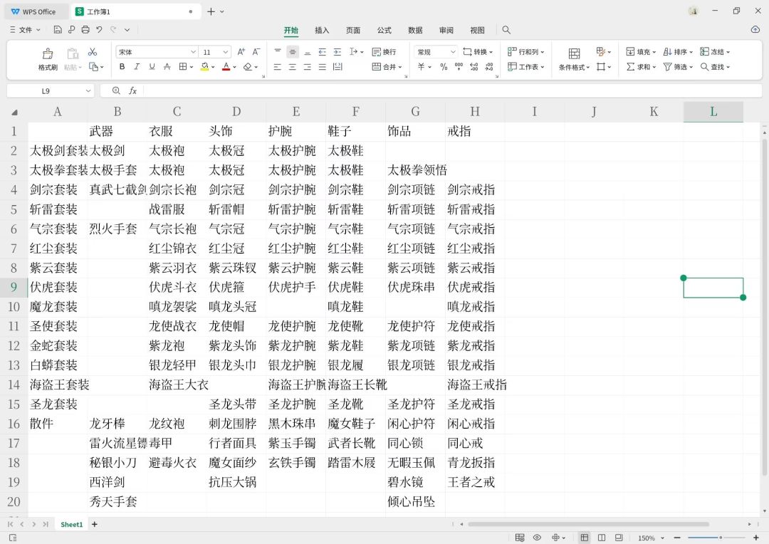Apply strikethrough formatting
The height and width of the screenshot is (544, 769).
[167, 67]
